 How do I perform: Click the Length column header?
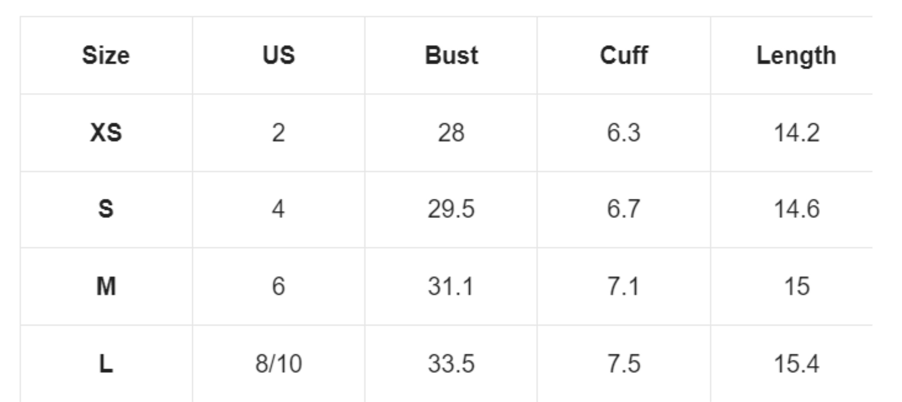click(796, 56)
